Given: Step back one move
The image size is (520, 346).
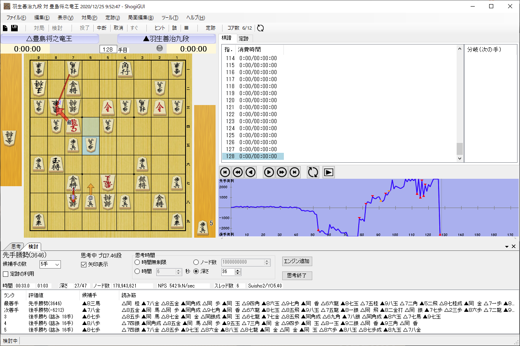Looking at the screenshot, I should pos(251,172).
